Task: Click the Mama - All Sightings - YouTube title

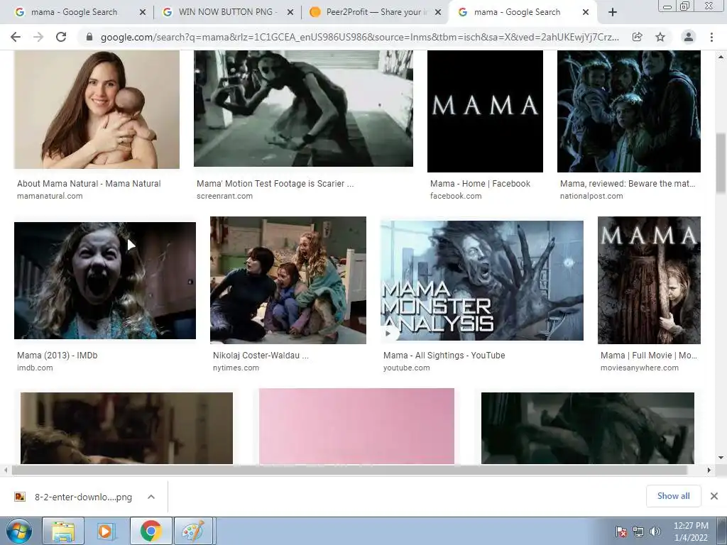Action: tap(444, 356)
